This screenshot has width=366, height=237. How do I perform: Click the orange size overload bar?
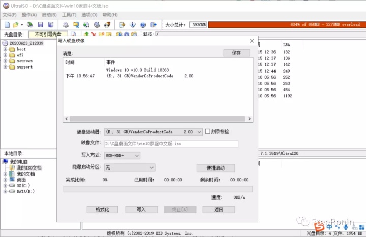287,25
